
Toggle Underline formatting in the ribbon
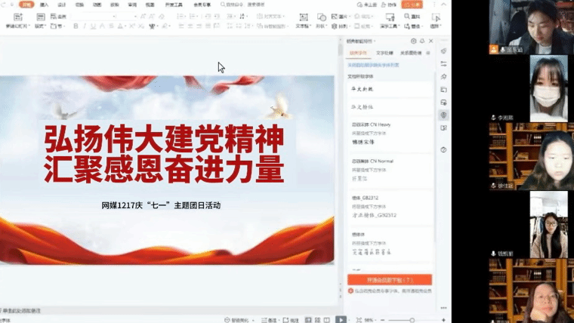[91, 26]
